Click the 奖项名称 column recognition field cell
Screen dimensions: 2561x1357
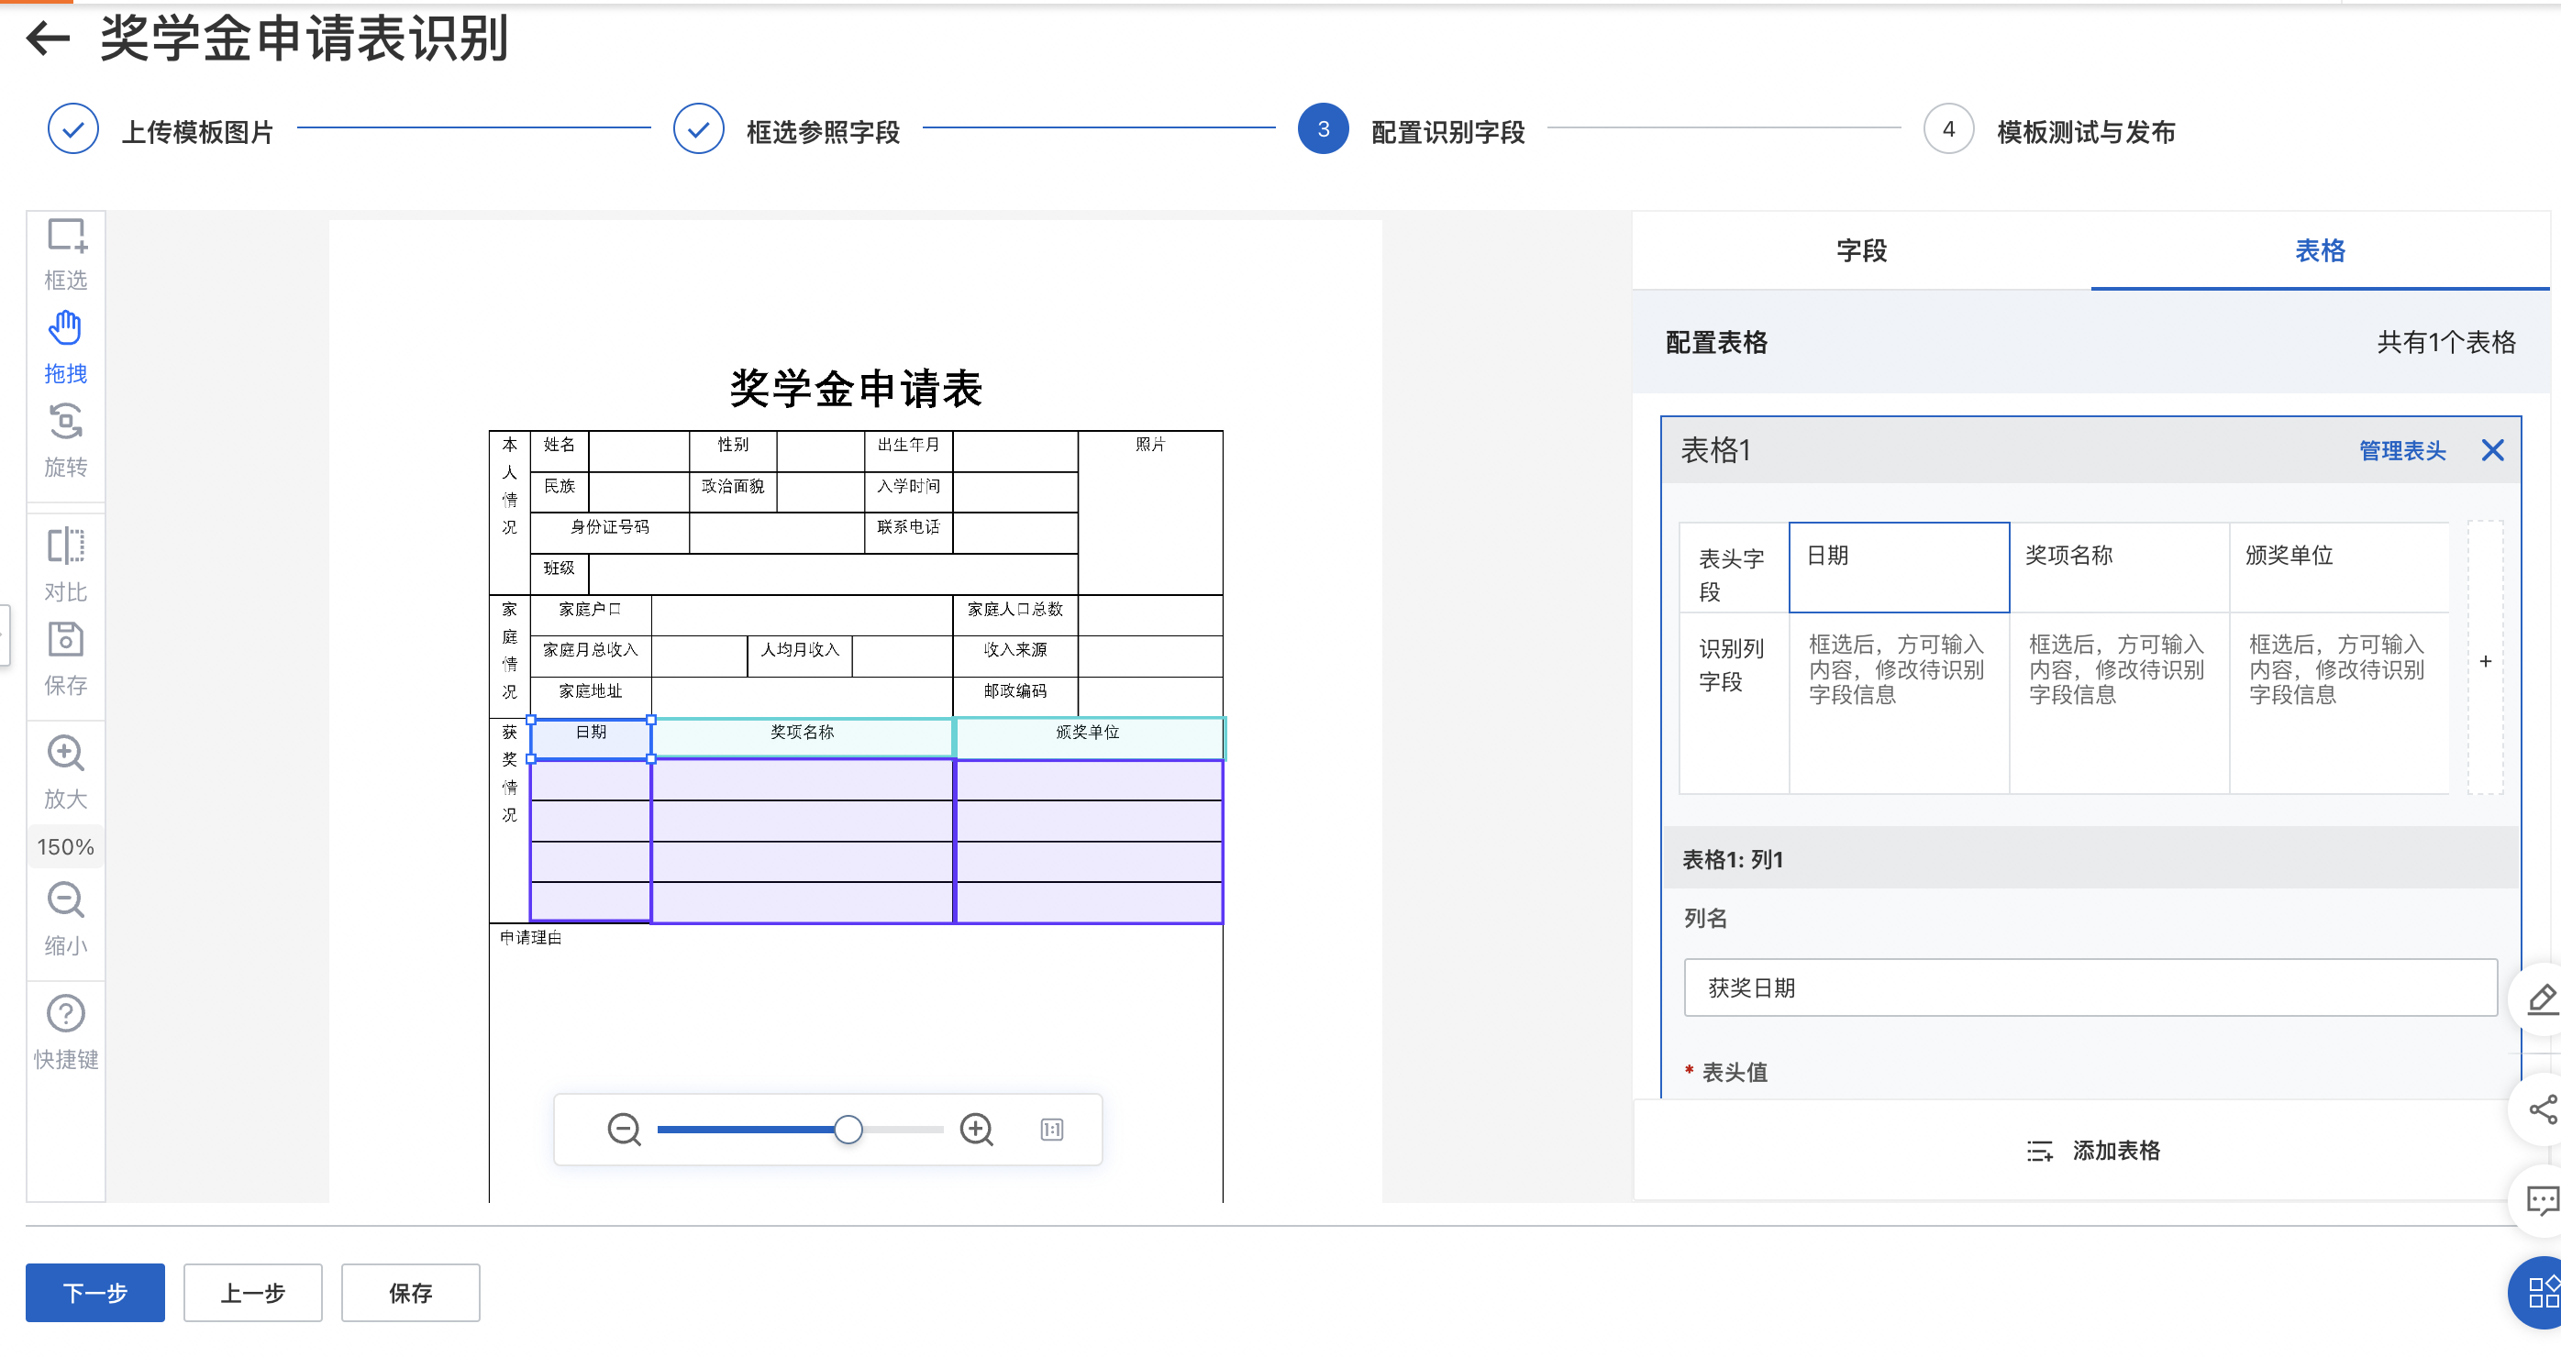2119,703
